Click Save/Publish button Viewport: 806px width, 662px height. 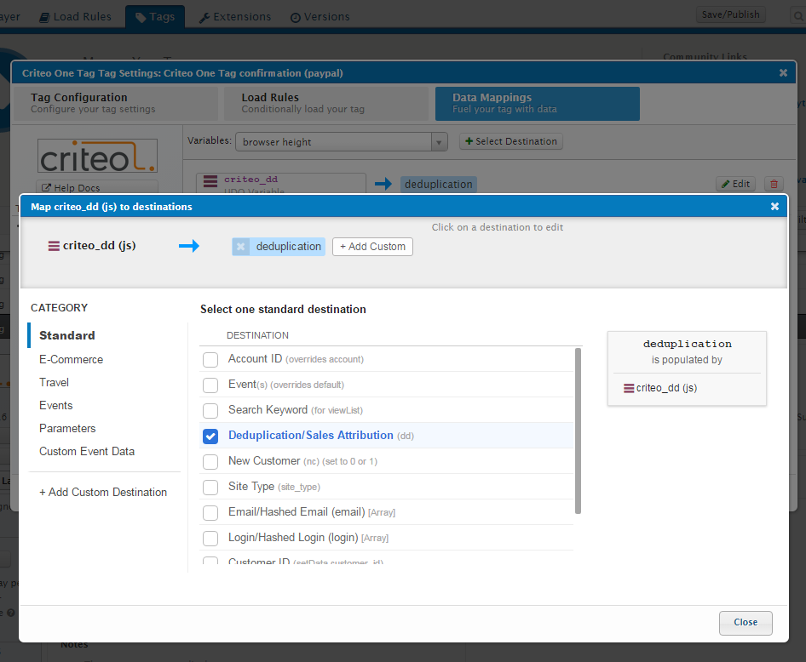point(730,14)
